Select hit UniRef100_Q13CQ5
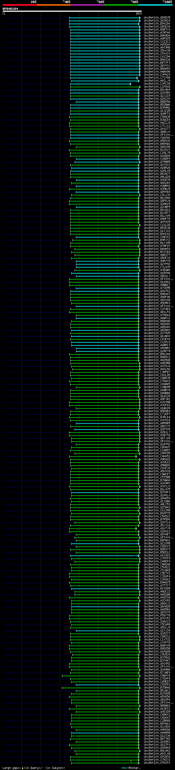175x770 pixels. (157, 111)
